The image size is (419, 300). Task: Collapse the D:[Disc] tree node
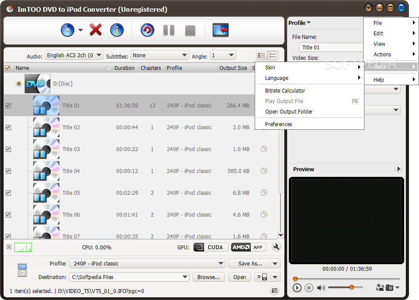pyautogui.click(x=19, y=83)
